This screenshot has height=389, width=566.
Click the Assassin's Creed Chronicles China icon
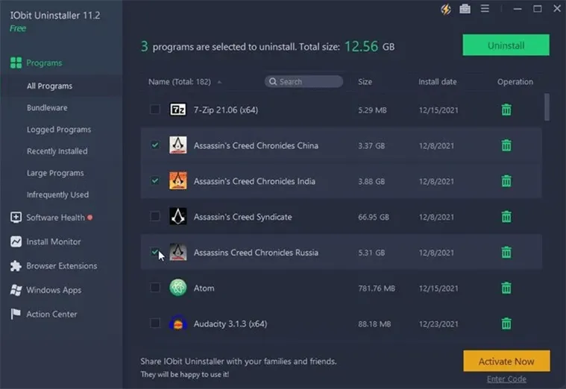coord(178,145)
